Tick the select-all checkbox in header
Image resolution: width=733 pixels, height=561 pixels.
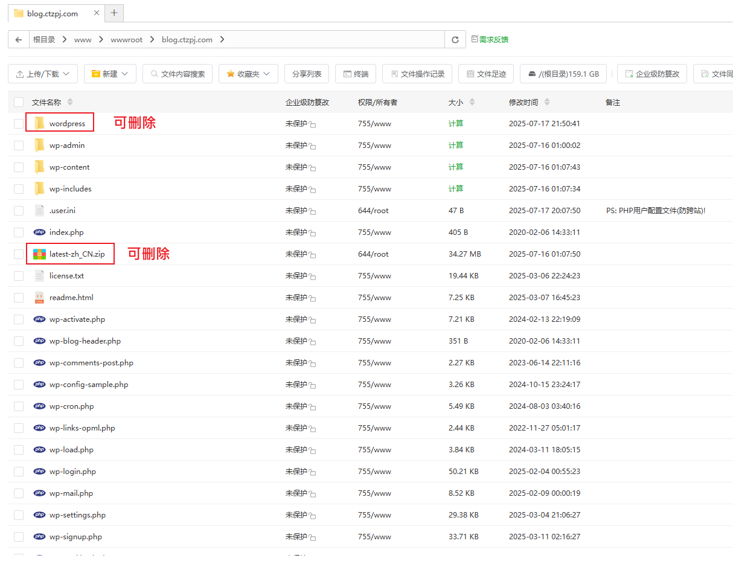click(19, 102)
